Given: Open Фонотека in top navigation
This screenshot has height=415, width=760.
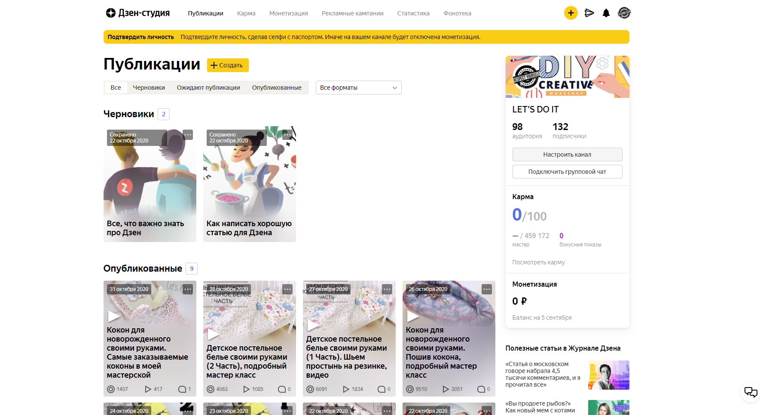Looking at the screenshot, I should click(x=457, y=13).
